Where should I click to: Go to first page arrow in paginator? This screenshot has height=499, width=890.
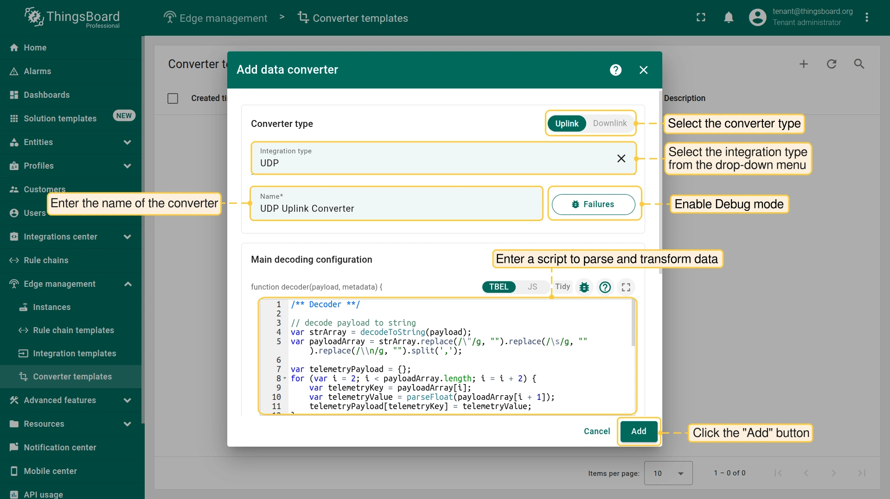point(778,473)
